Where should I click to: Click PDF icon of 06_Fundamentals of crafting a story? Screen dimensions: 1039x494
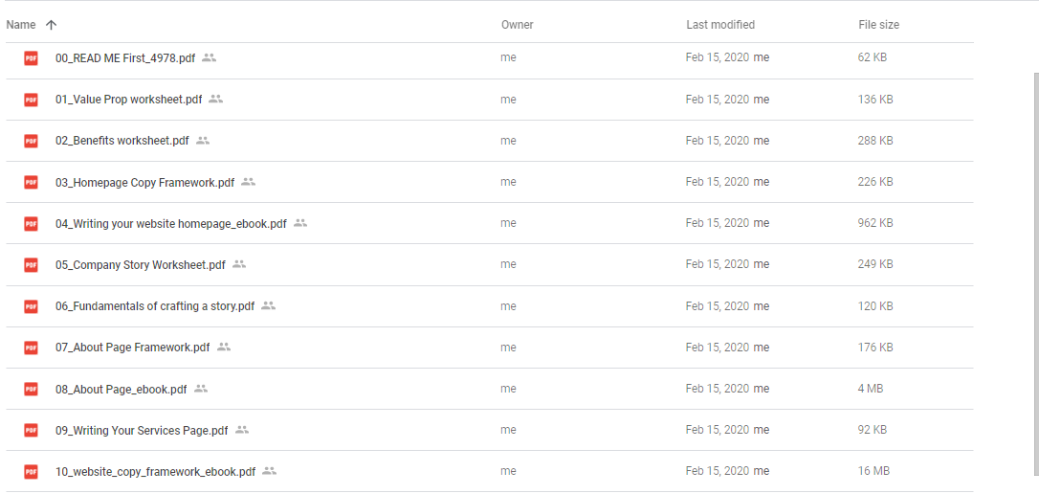coord(31,306)
